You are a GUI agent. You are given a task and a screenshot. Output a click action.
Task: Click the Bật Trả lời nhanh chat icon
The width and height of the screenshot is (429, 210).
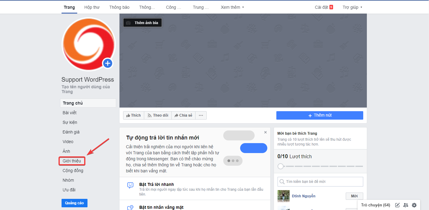(130, 185)
